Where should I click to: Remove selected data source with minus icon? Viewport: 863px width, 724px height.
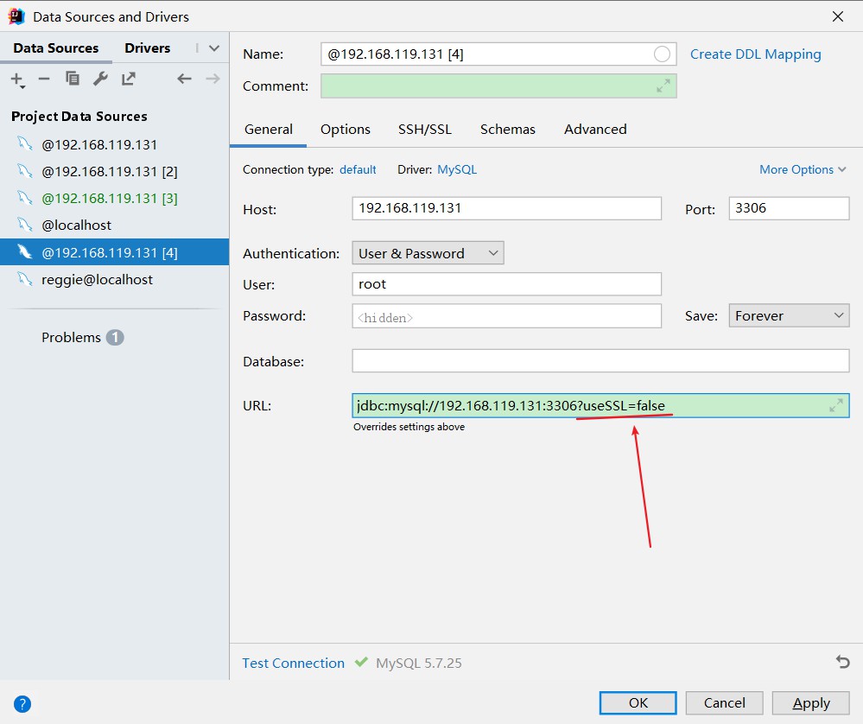44,79
